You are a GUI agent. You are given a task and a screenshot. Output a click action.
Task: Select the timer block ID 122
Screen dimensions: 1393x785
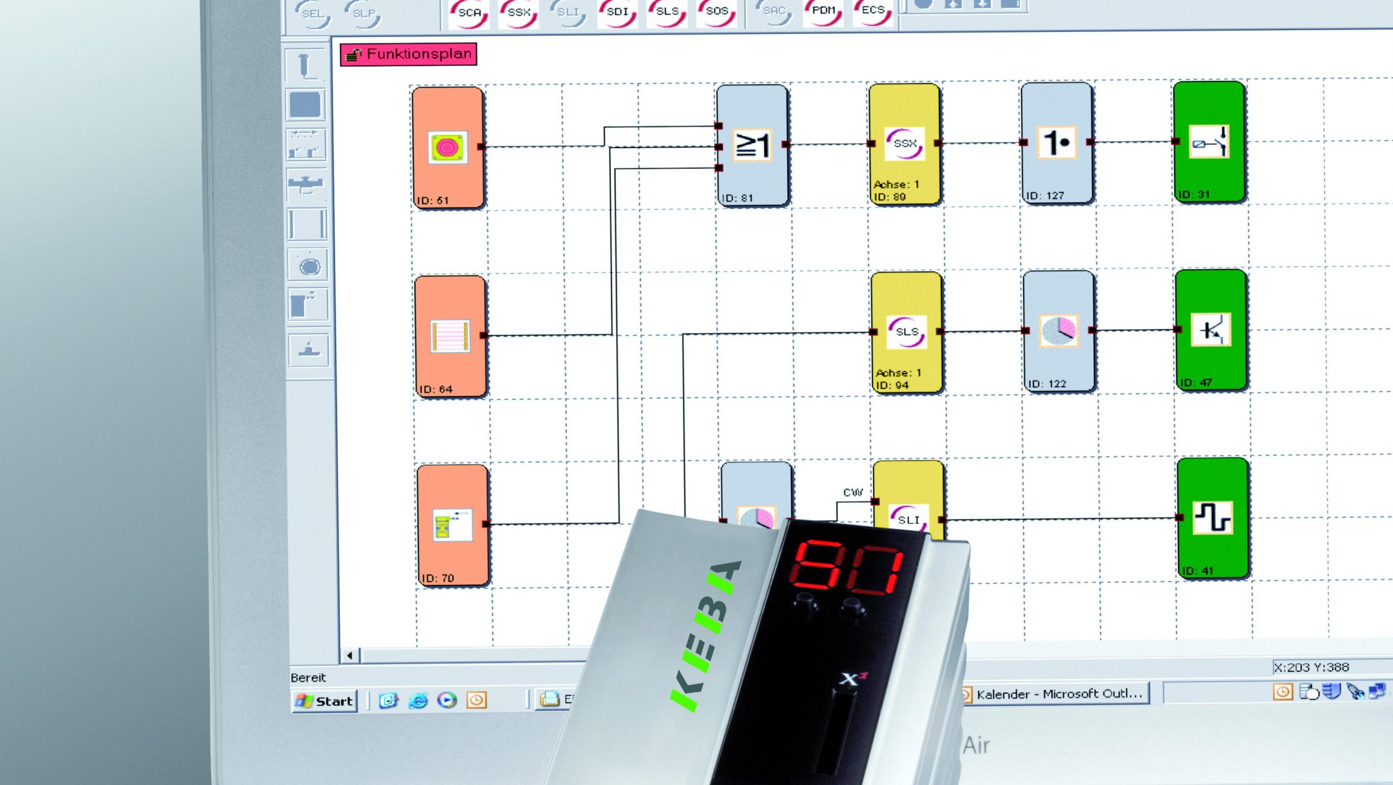(x=1058, y=331)
